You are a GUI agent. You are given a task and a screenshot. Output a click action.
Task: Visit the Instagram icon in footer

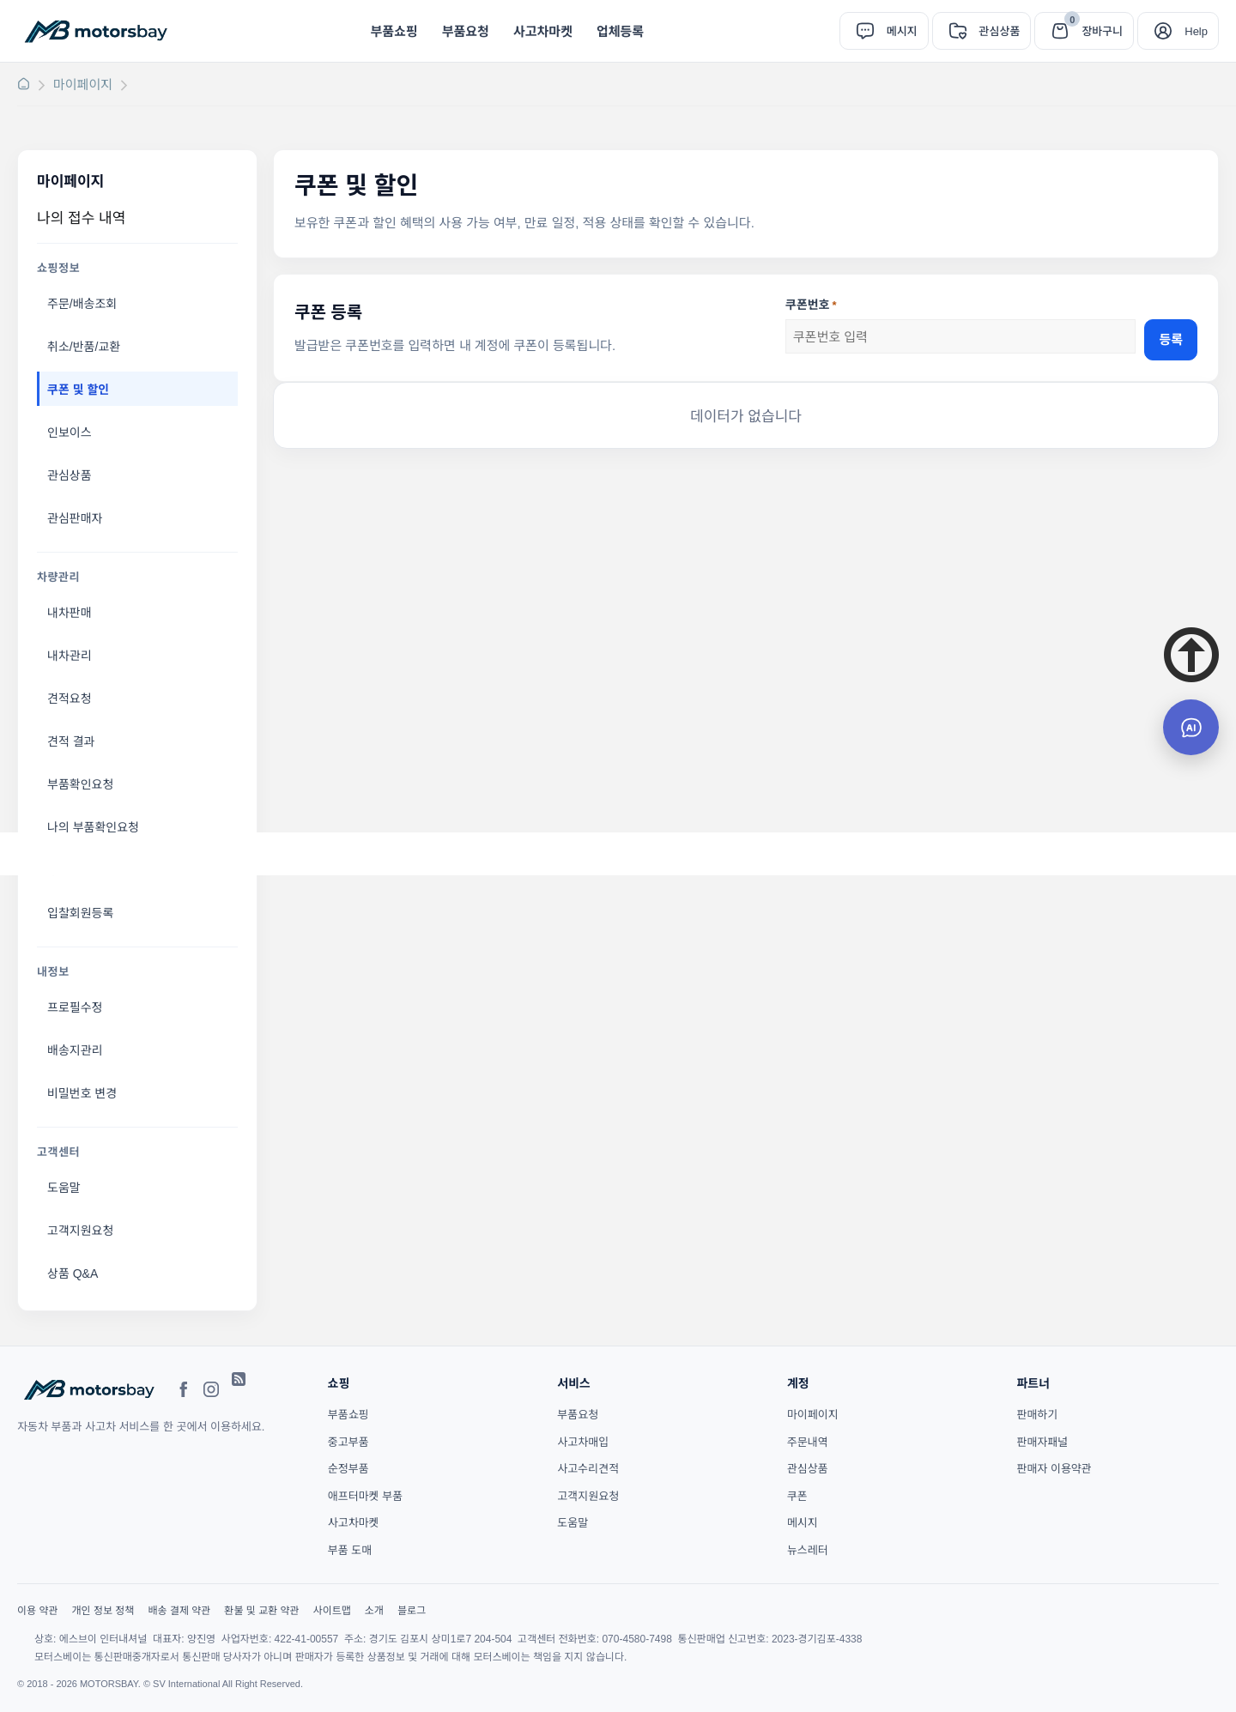[211, 1389]
